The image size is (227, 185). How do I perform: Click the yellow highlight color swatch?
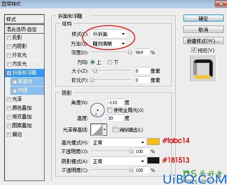[x=153, y=141]
